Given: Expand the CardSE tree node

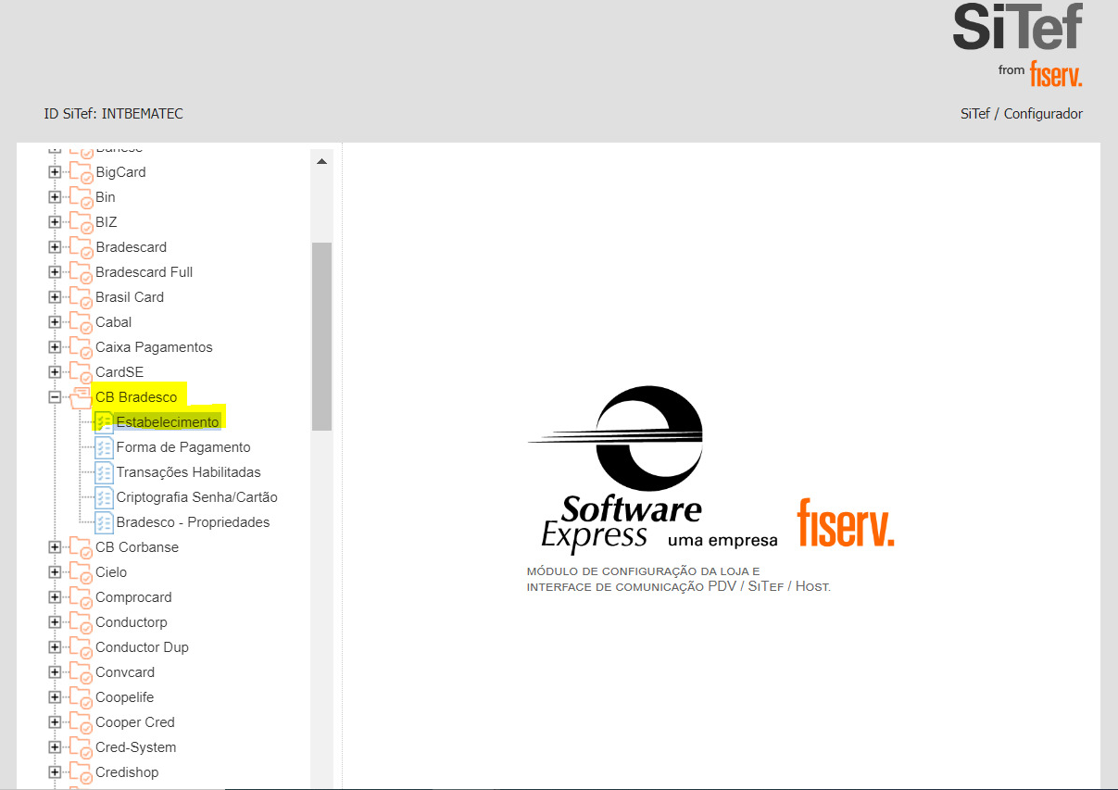Looking at the screenshot, I should coord(55,372).
